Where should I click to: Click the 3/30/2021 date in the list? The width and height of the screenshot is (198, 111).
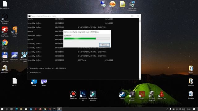tap(109, 60)
